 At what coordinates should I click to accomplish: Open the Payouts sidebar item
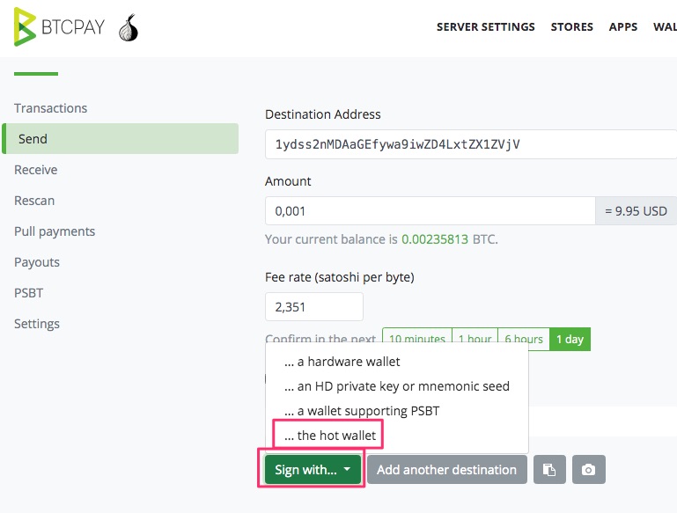tap(37, 262)
